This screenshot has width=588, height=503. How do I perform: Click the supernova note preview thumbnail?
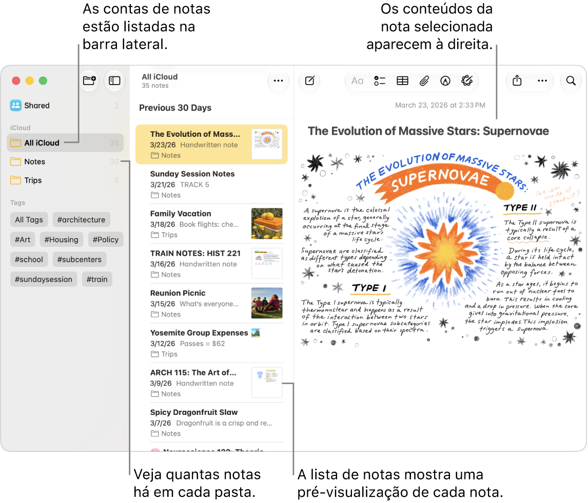pos(267,144)
